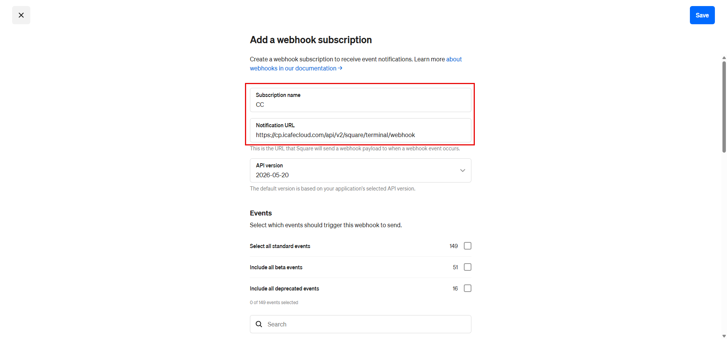Click the Include all beta events label

pos(276,267)
